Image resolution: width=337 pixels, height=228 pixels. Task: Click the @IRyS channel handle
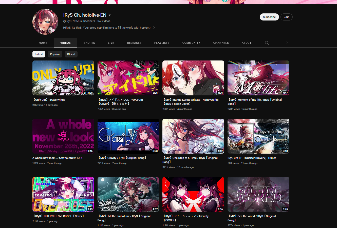pyautogui.click(x=67, y=21)
